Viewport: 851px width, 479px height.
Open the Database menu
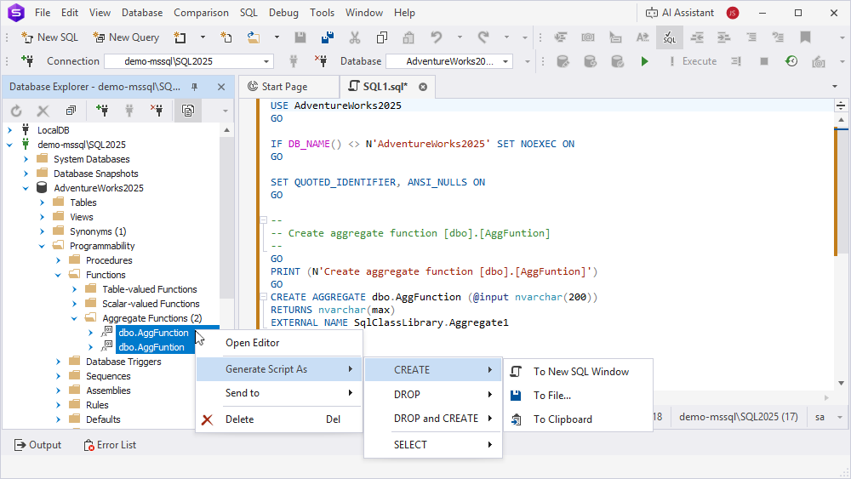point(141,13)
